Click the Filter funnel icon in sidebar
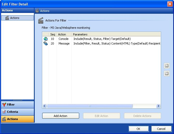 pyautogui.click(x=4, y=105)
